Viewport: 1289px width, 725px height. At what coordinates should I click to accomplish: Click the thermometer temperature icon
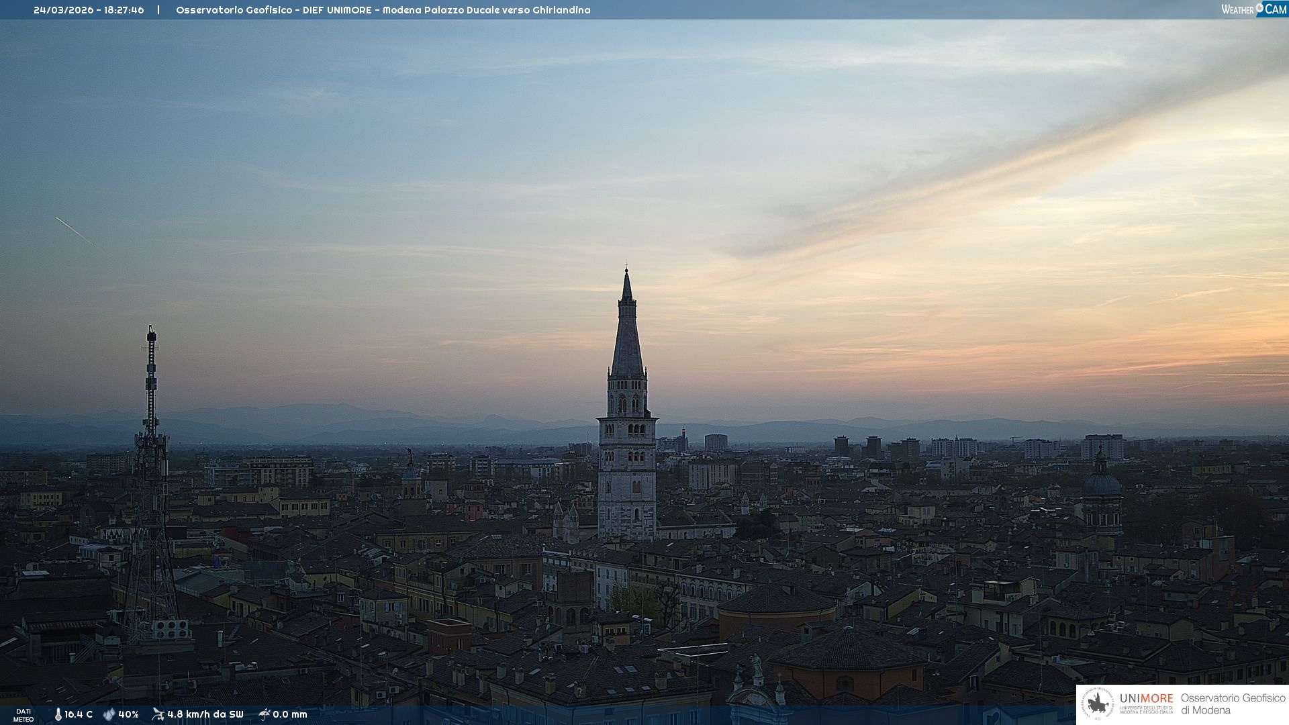[x=58, y=715]
